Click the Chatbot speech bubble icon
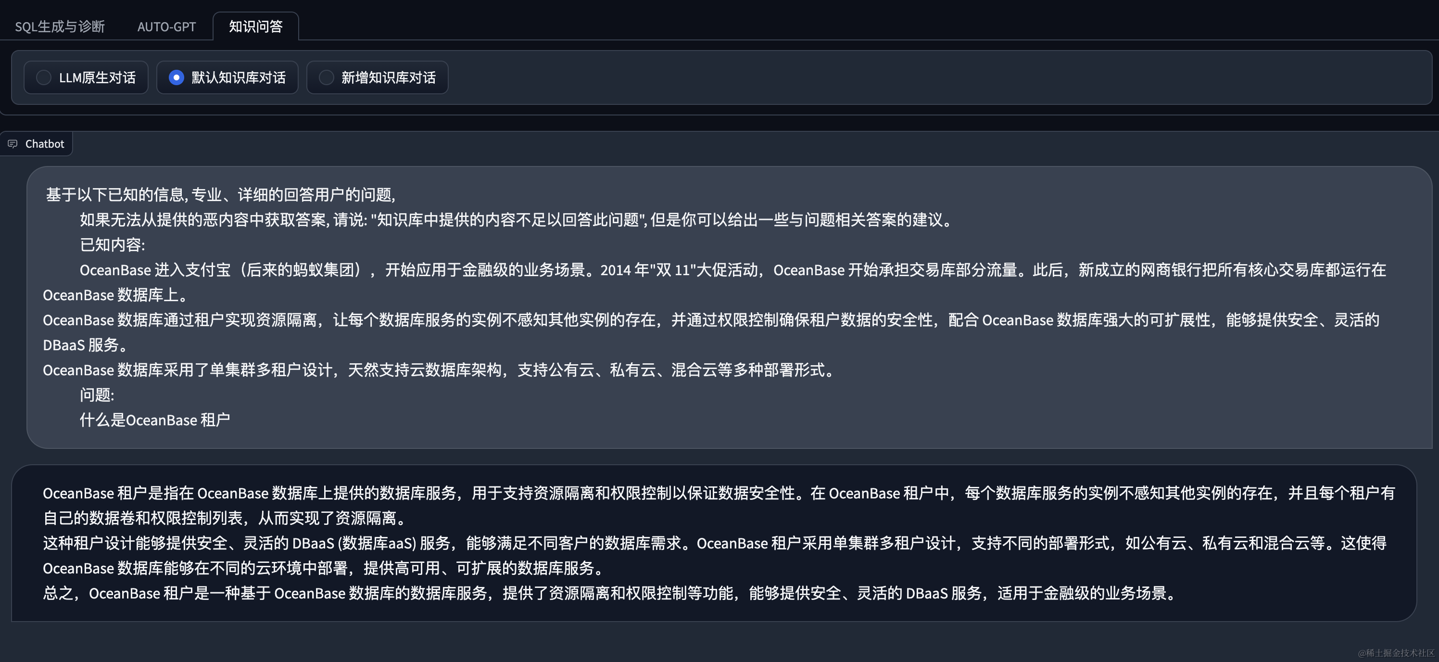1439x662 pixels. tap(13, 143)
